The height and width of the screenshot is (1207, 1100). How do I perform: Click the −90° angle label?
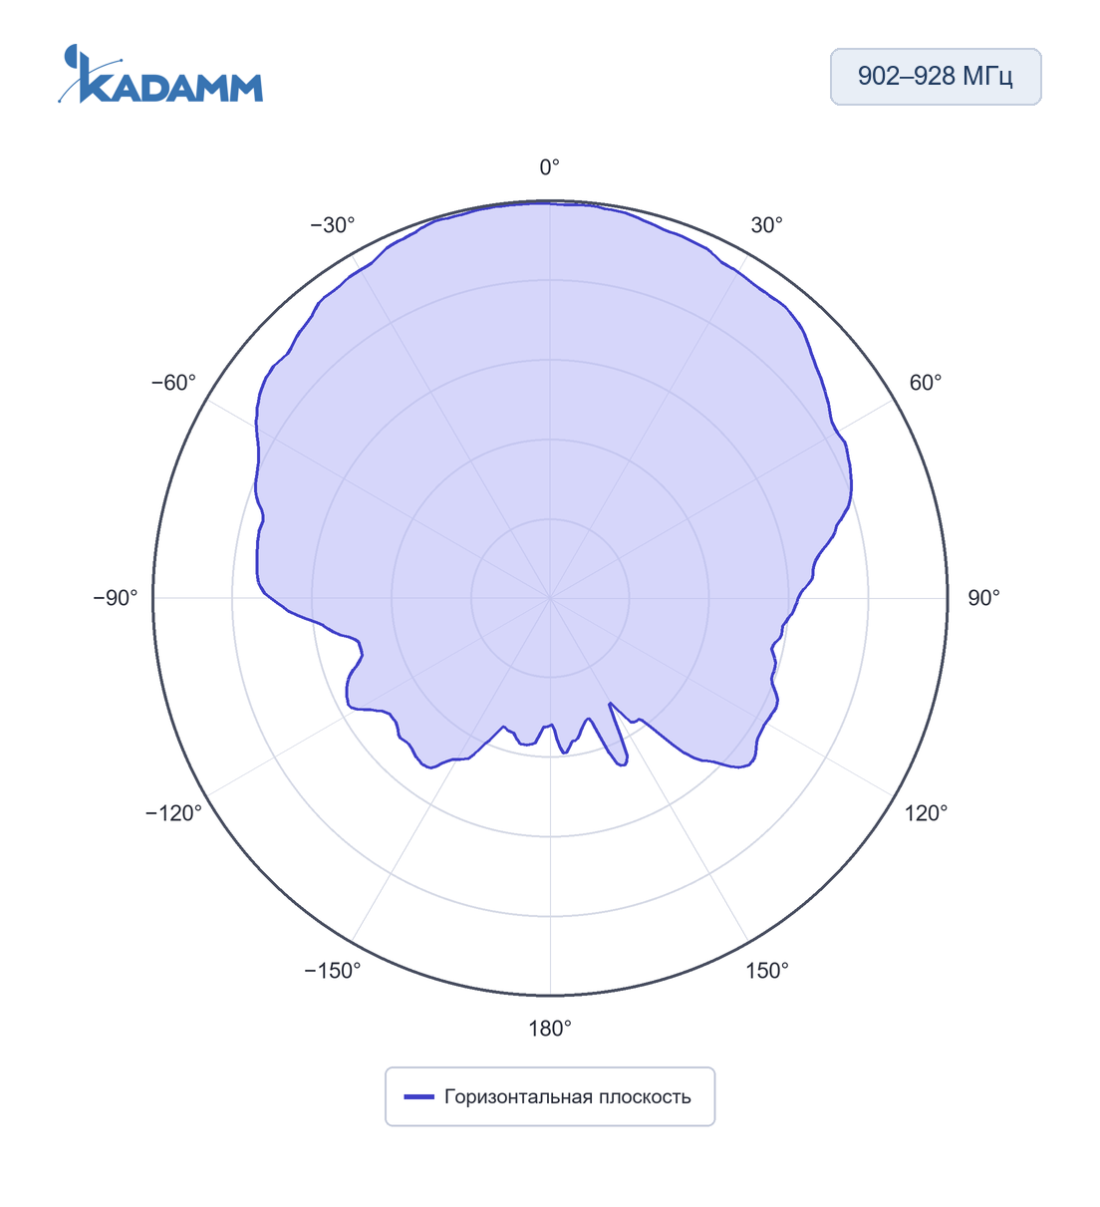(x=116, y=598)
